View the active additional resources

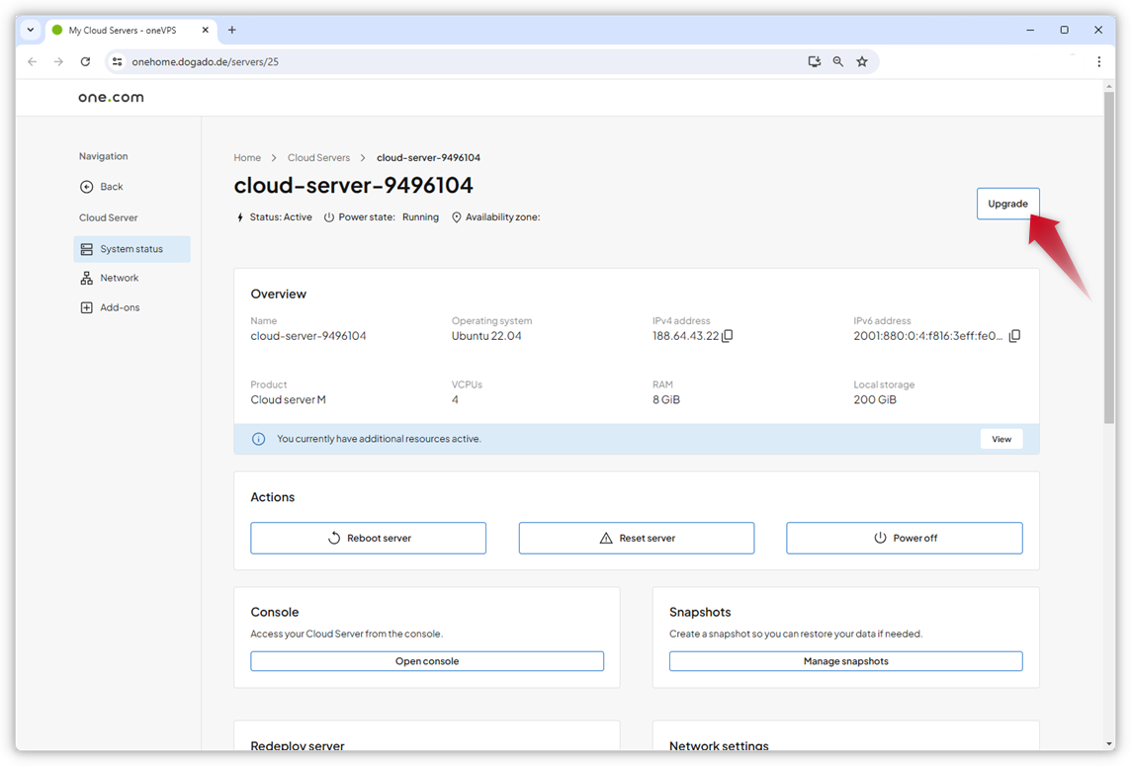(x=1000, y=439)
